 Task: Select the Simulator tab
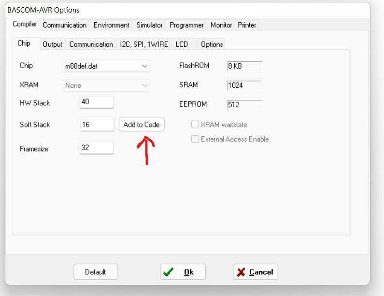[x=149, y=25]
